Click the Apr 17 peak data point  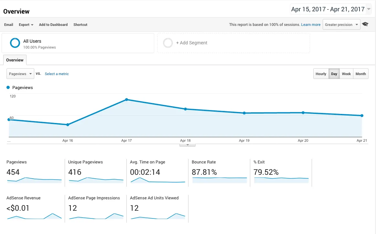pos(127,99)
